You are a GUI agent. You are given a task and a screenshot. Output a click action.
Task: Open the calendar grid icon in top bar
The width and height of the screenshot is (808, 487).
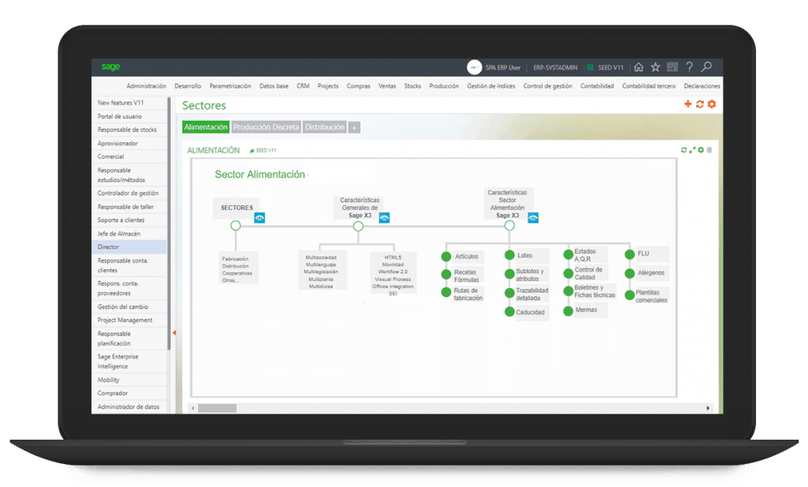tap(672, 67)
